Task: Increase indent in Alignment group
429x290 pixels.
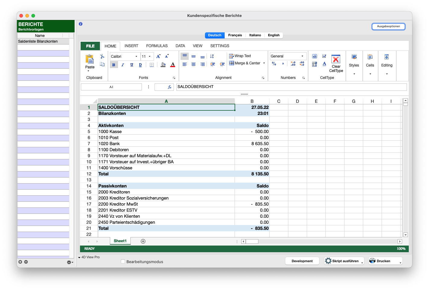Action: click(x=222, y=64)
